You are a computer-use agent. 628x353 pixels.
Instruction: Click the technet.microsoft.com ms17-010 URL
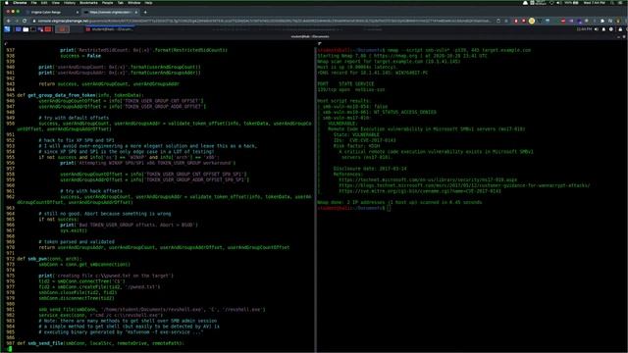pyautogui.click(x=428, y=179)
